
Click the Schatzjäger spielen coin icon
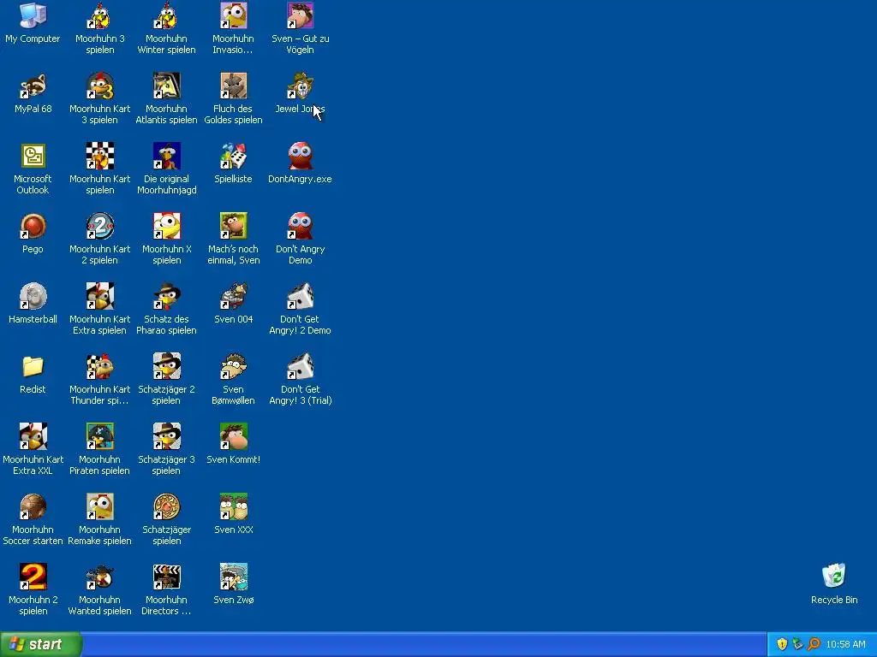click(167, 506)
